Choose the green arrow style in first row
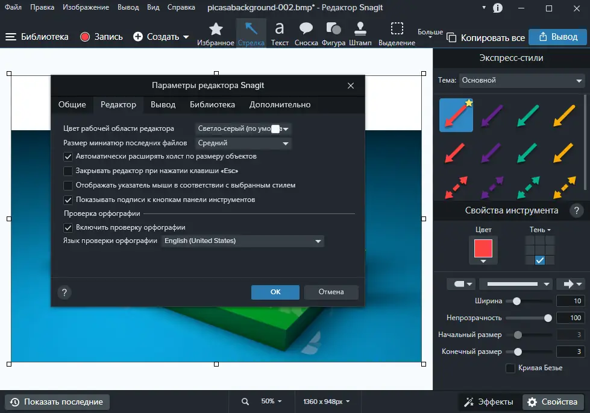This screenshot has height=413, width=590. [528, 115]
